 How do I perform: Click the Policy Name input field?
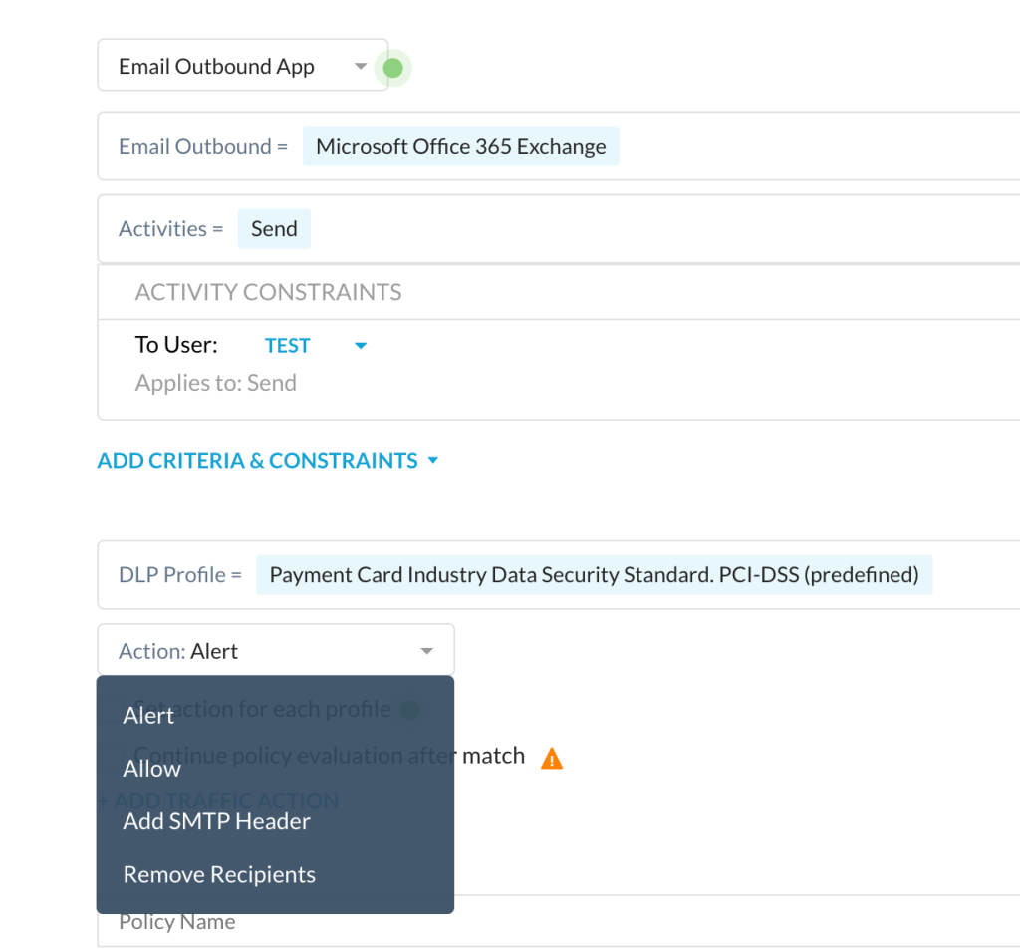coord(559,922)
